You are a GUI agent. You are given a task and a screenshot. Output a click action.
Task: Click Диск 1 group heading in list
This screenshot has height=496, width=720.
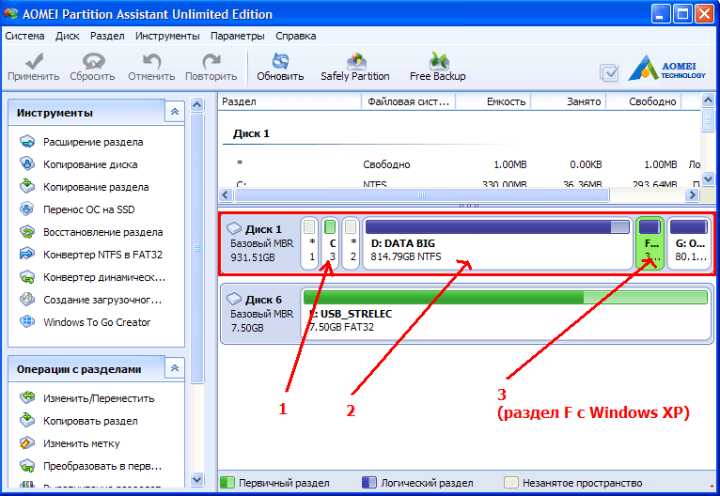coord(251,133)
